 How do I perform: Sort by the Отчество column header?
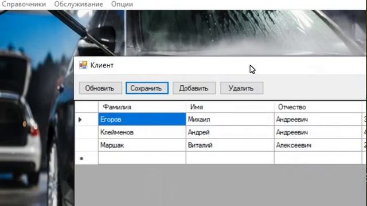(318, 107)
